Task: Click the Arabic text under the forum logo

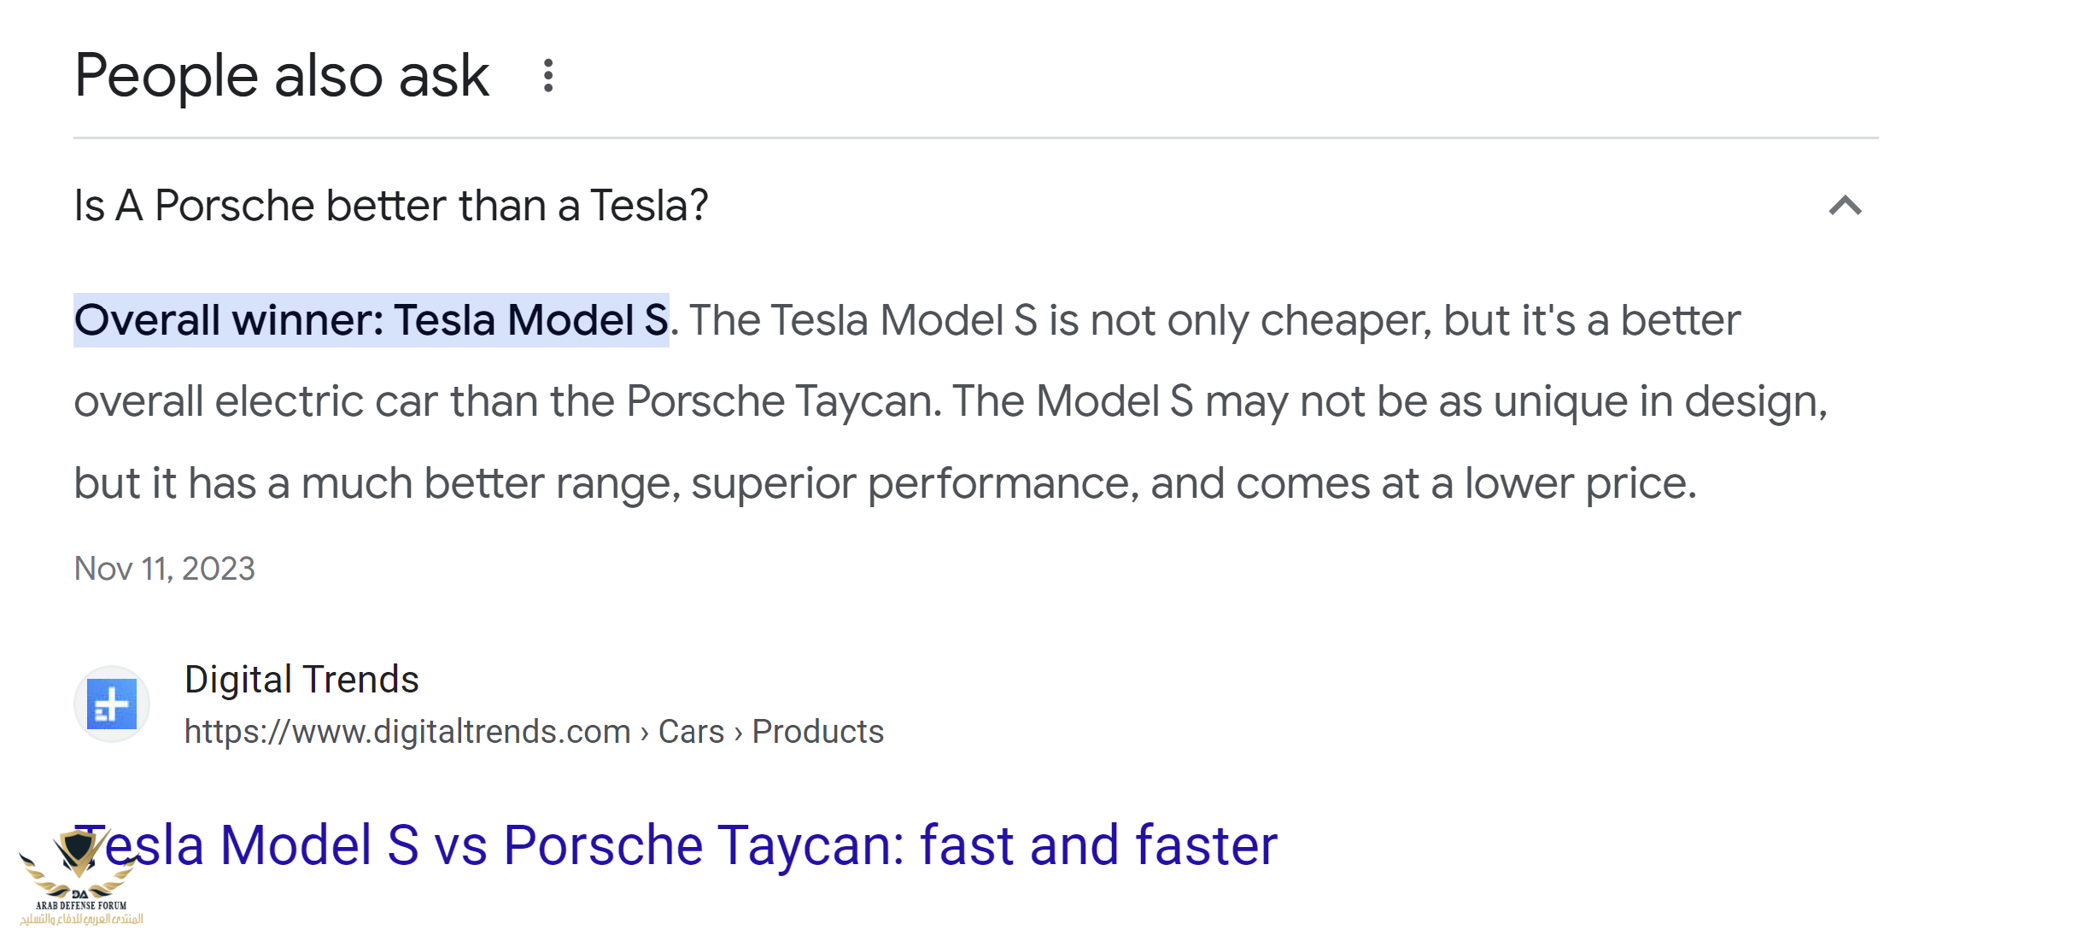Action: coord(81,919)
